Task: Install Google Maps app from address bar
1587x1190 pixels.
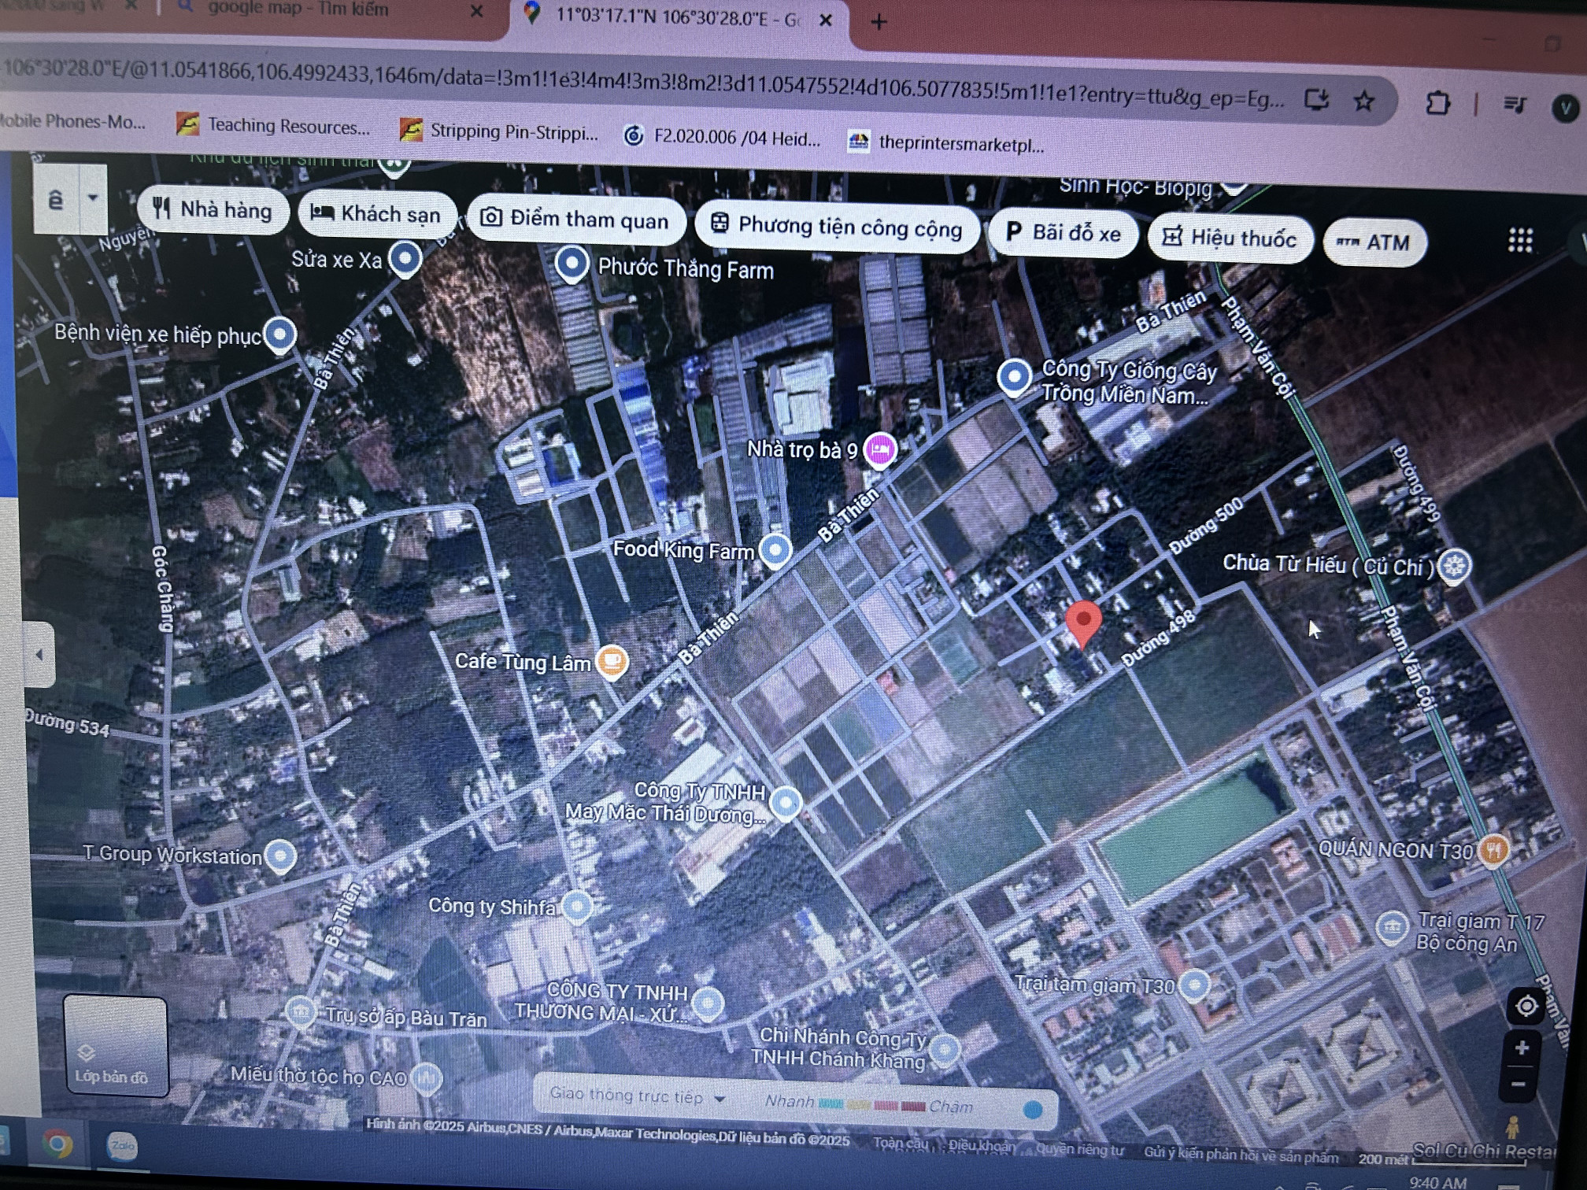Action: coord(1316,99)
